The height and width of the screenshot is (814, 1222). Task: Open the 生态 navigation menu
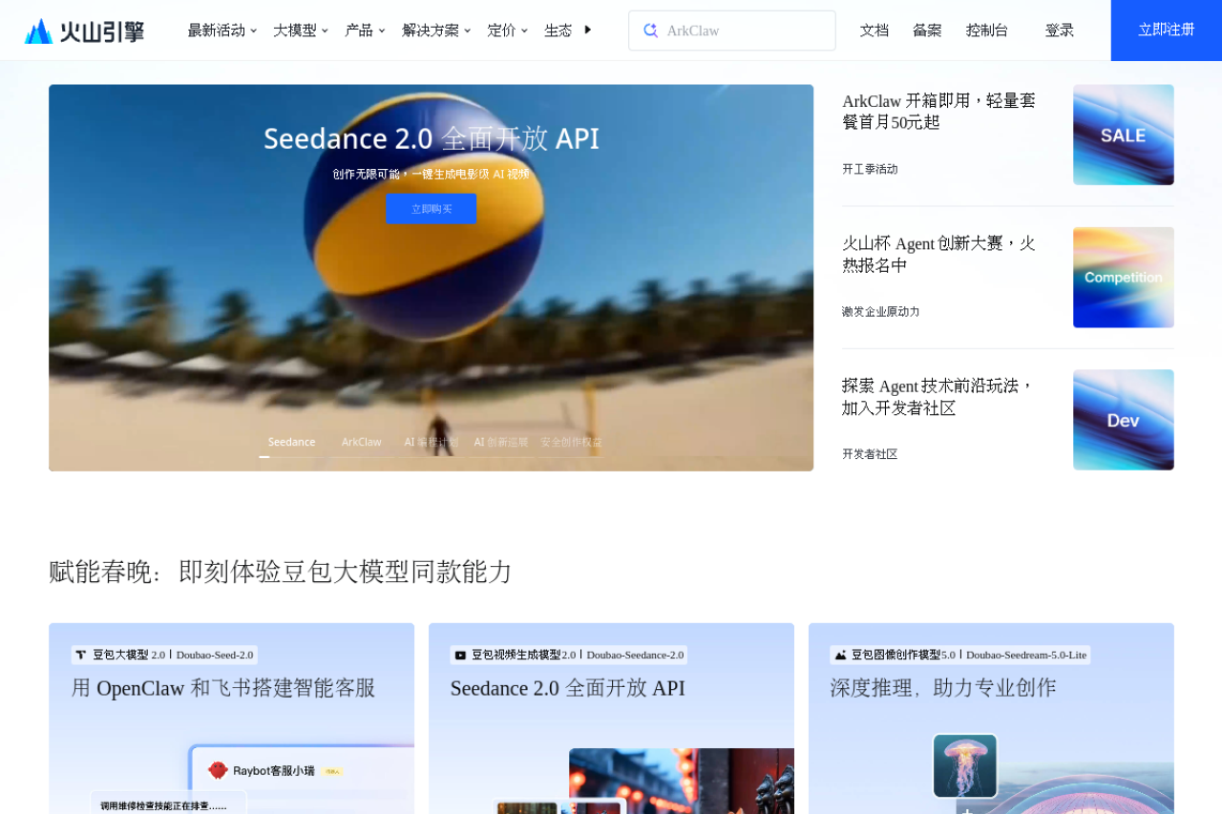(558, 31)
